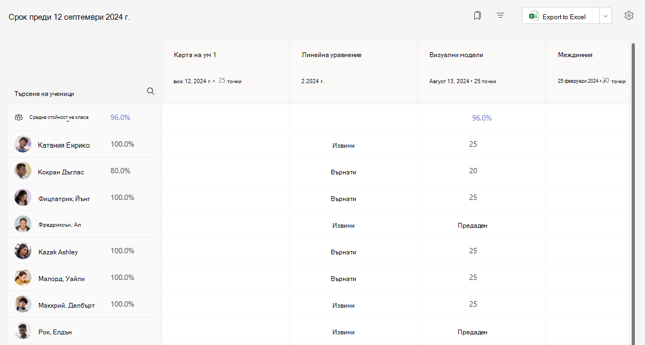
Task: Open the Карта на ум 1 assignment header
Action: coord(226,71)
